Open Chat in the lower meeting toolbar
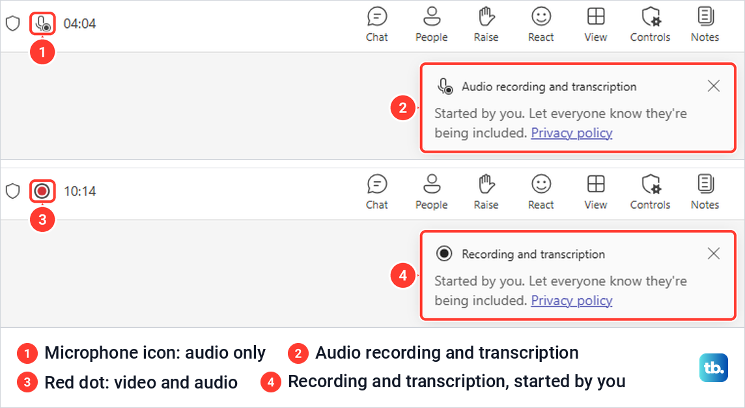 point(377,192)
